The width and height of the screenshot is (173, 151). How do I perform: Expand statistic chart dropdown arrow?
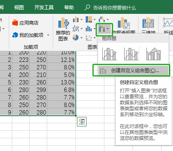click(94, 29)
